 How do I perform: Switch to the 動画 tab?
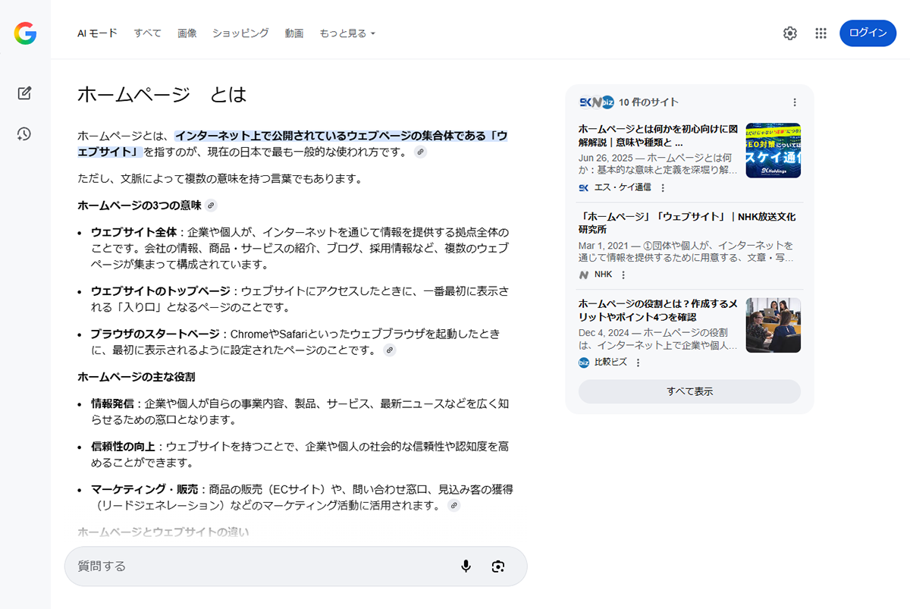click(294, 33)
